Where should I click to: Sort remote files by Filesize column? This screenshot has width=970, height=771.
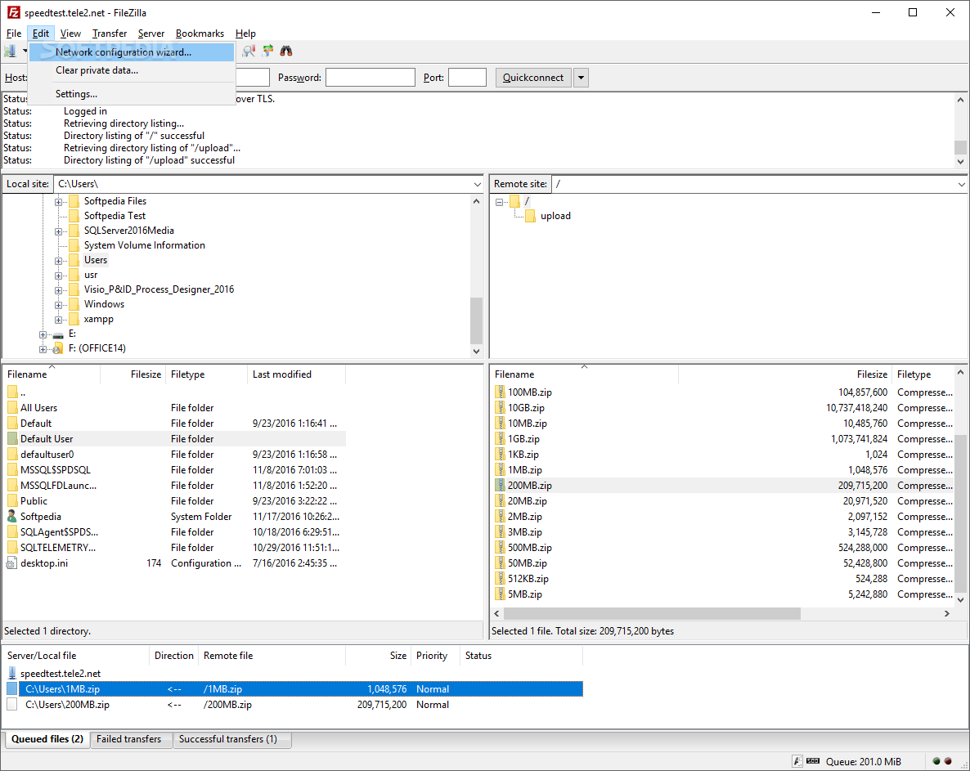(x=784, y=374)
